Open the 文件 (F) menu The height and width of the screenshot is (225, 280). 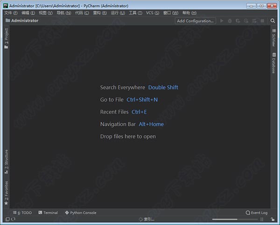click(11, 13)
